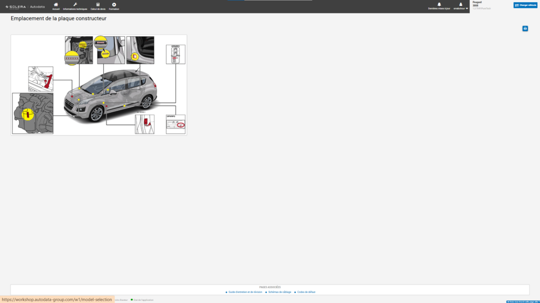Click the Solera Autodata logo
Image resolution: width=540 pixels, height=303 pixels.
pos(25,6)
